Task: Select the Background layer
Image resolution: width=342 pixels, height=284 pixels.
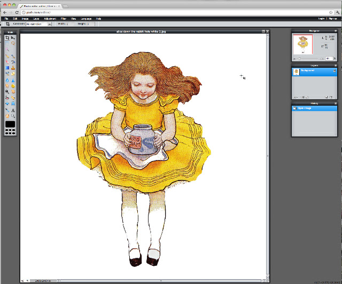Action: [x=314, y=72]
